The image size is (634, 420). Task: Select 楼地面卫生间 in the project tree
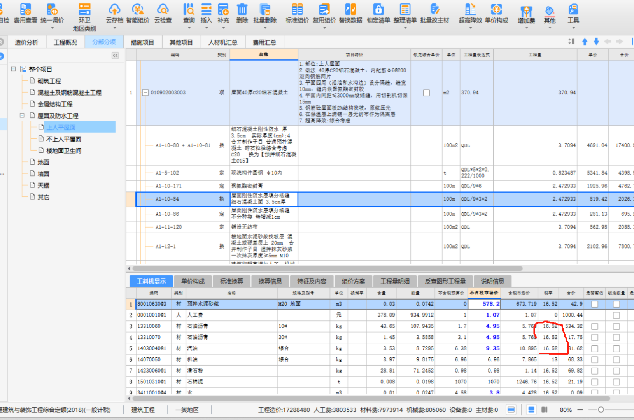coord(64,150)
